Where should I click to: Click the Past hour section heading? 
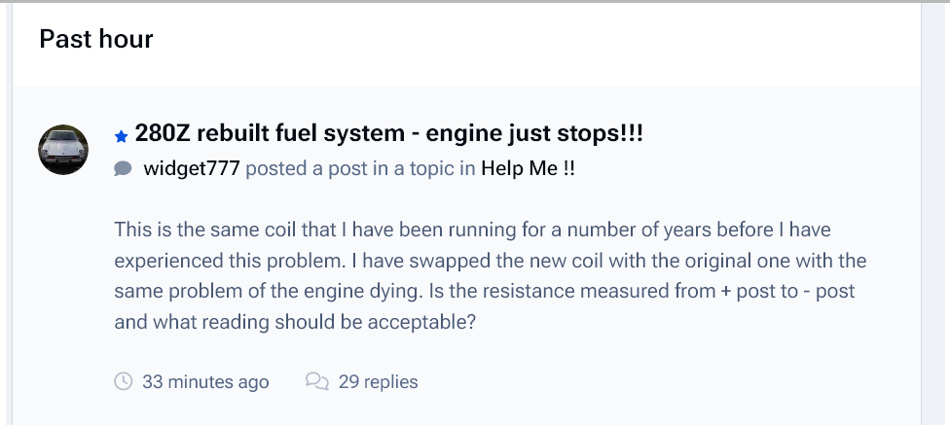point(96,39)
